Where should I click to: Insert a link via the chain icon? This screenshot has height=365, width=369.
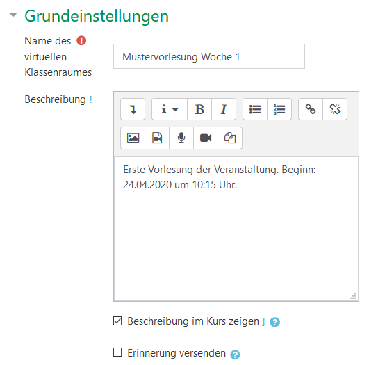coord(311,109)
